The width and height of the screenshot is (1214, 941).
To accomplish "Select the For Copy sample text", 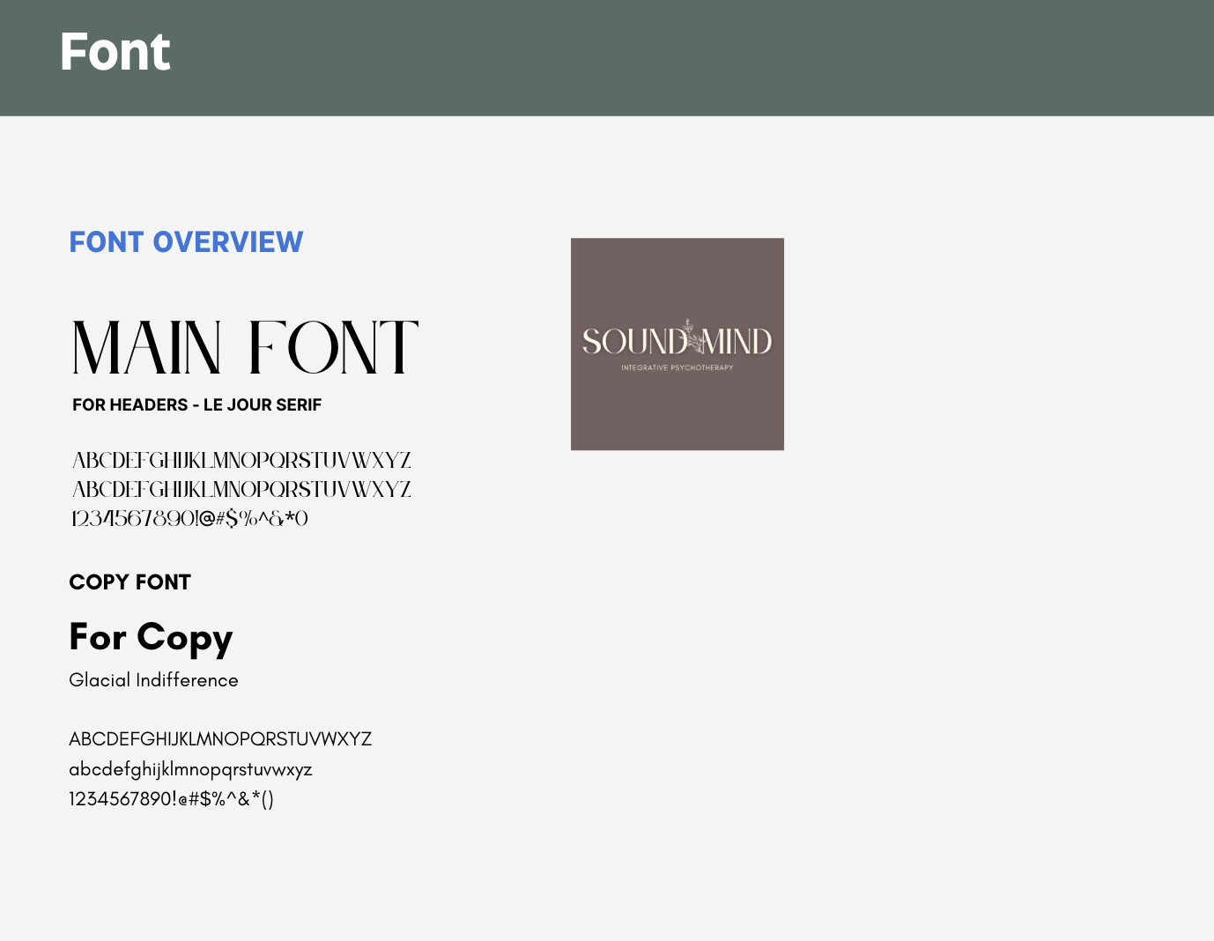I will pos(151,637).
